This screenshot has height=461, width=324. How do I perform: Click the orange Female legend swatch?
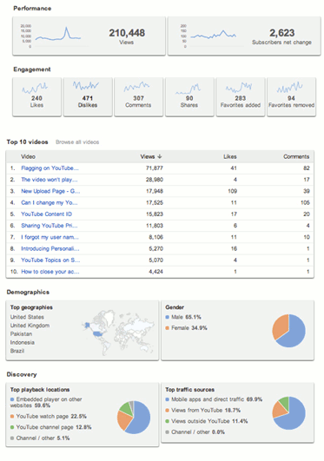[167, 328]
